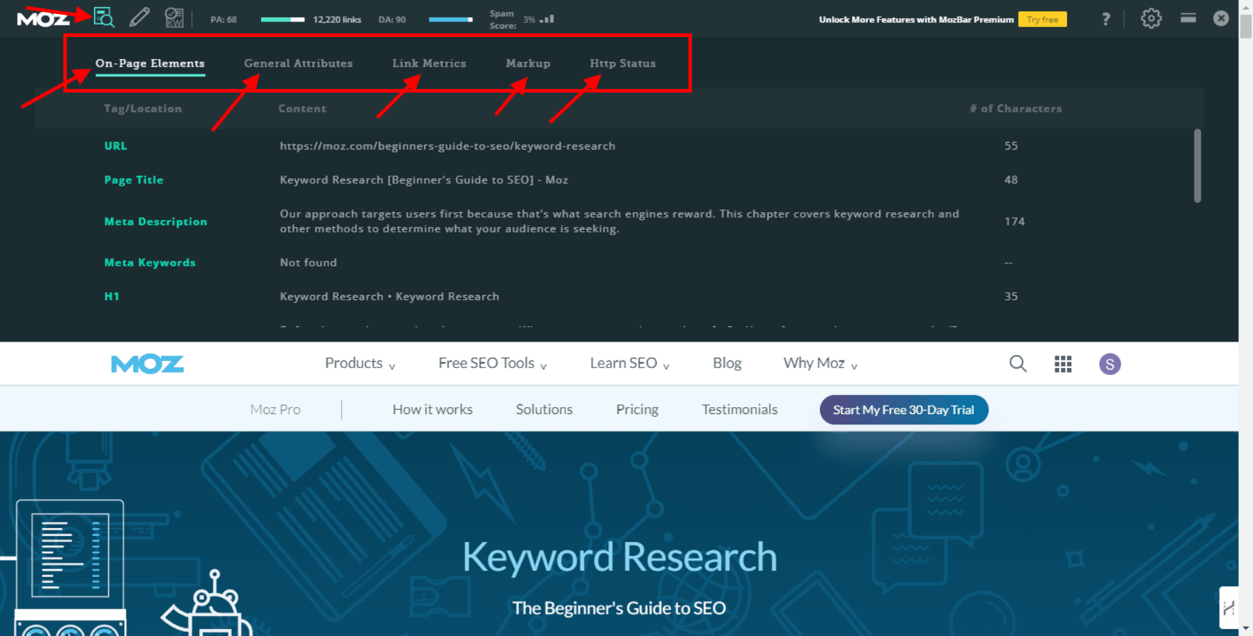Screen dimensions: 1253x636
Task: Click the moz.com keyword-research URL text
Action: tap(448, 146)
